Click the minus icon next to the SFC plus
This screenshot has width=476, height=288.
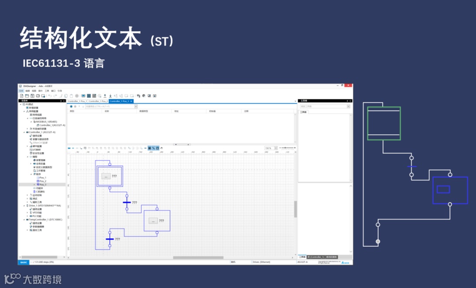point(77,148)
